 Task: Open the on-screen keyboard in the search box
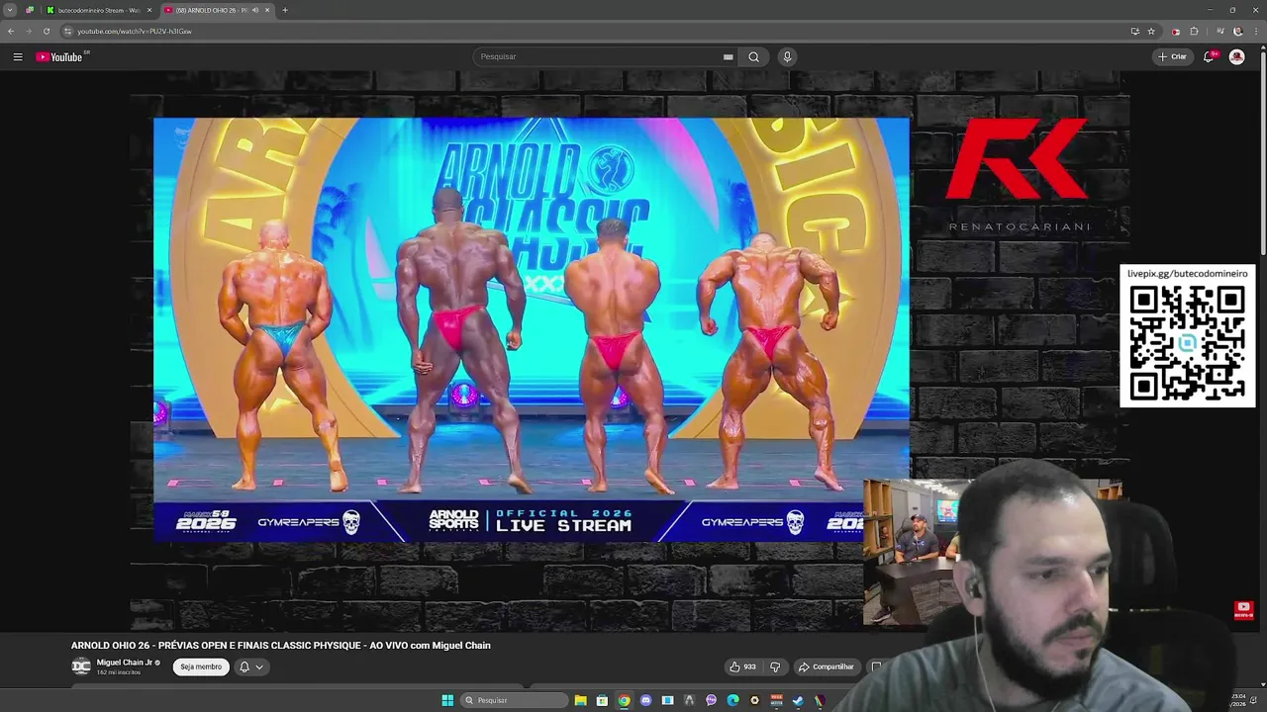point(728,57)
